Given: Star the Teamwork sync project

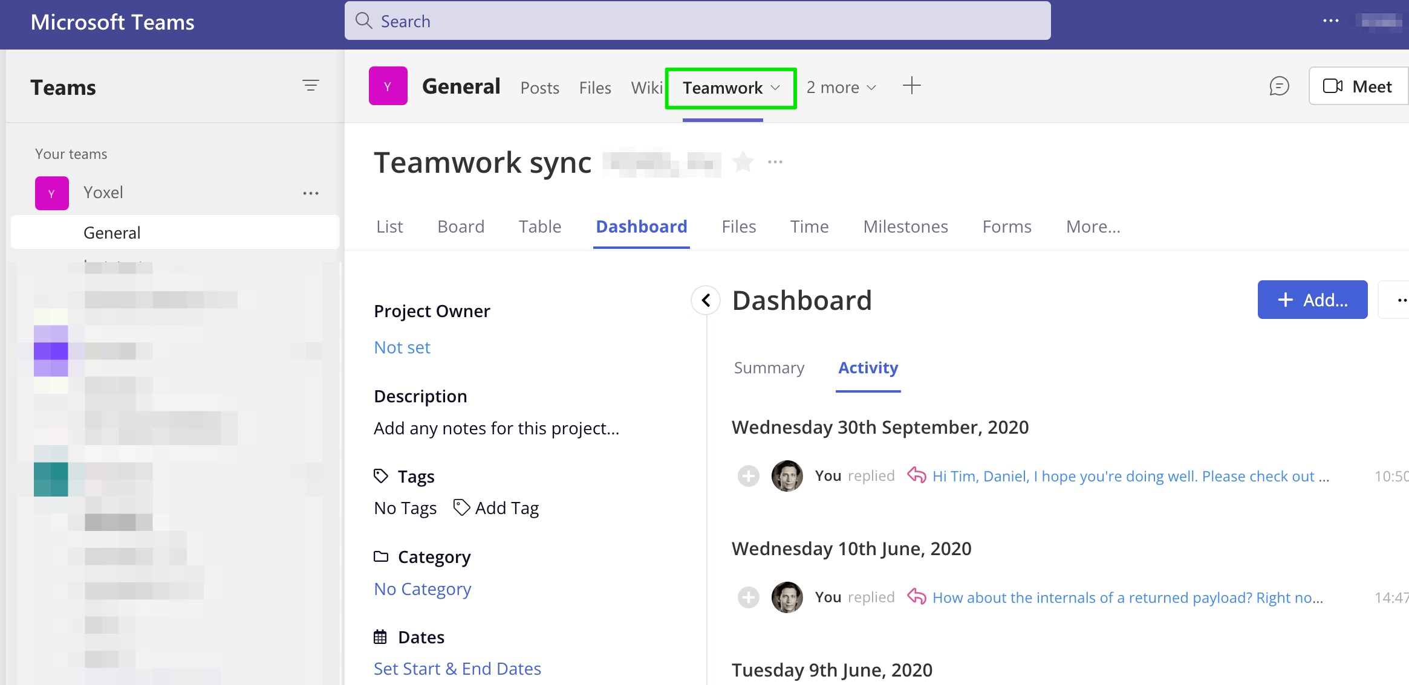Looking at the screenshot, I should click(x=743, y=162).
